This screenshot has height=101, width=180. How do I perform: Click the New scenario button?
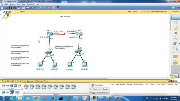tap(95, 89)
